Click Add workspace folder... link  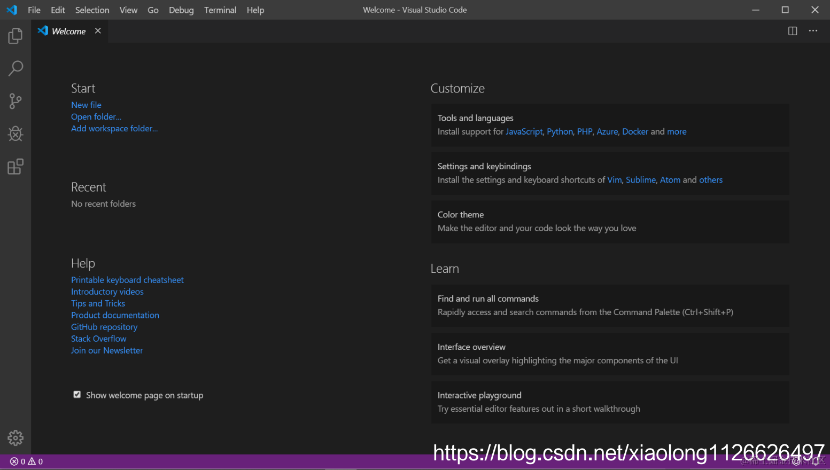pyautogui.click(x=114, y=129)
